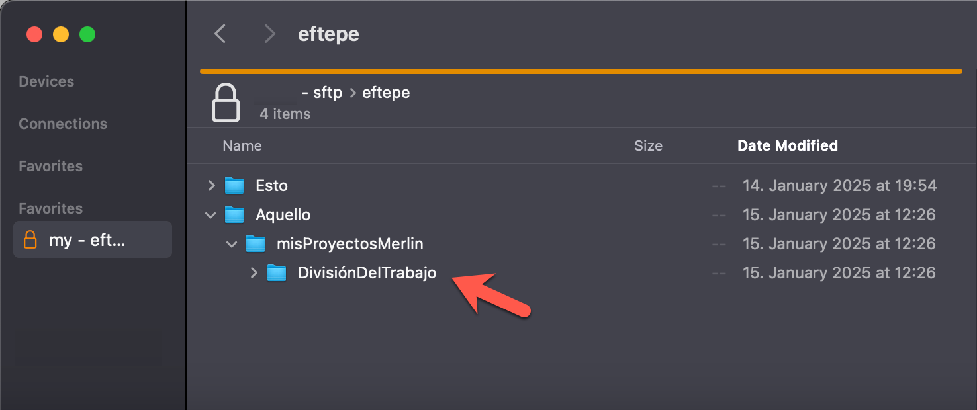This screenshot has height=410, width=977.
Task: Collapse the misProyectosMerlin folder
Action: point(232,244)
